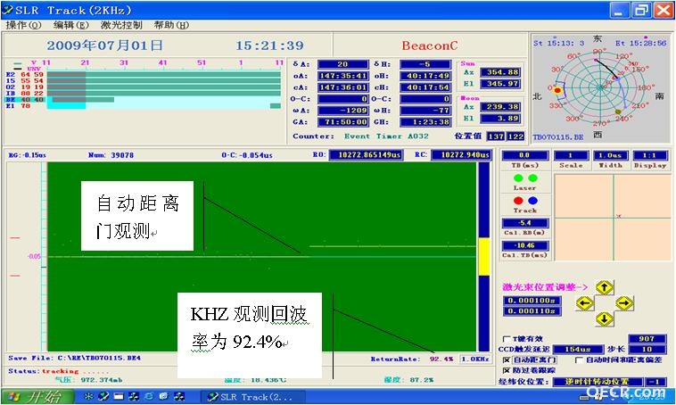The height and width of the screenshot is (405, 676).
Task: Toggle the 防过卷跟踪 checkbox
Action: click(x=507, y=370)
